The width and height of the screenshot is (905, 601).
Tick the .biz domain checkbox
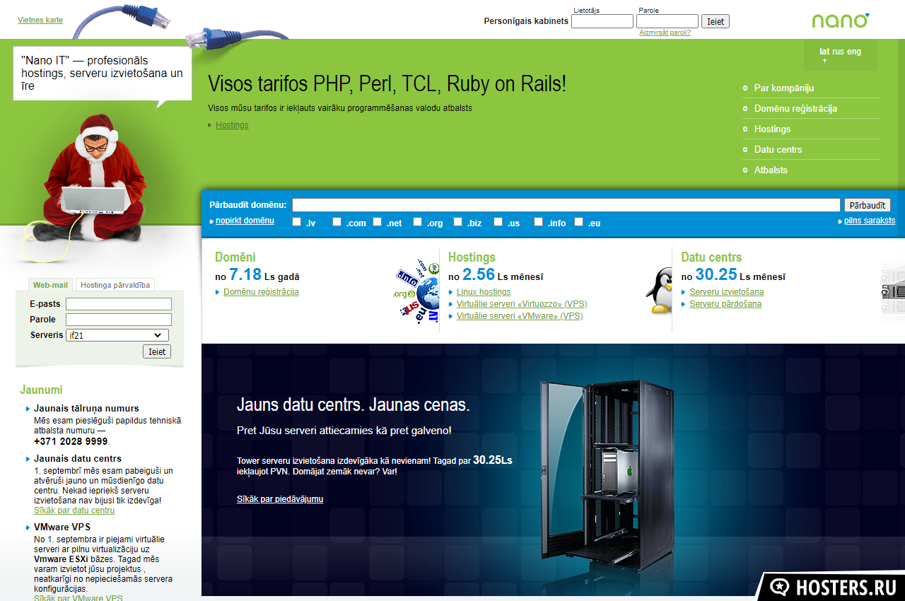458,222
